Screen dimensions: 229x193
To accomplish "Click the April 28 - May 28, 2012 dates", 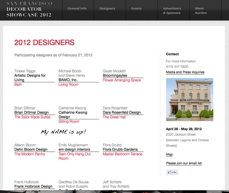I will pos(184,129).
